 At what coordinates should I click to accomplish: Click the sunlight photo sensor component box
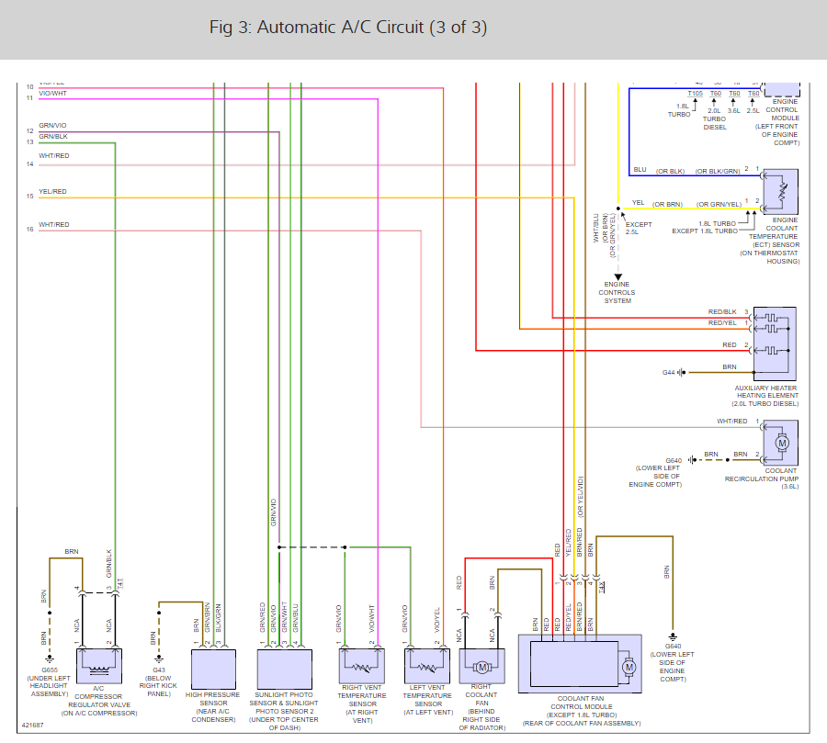click(284, 669)
